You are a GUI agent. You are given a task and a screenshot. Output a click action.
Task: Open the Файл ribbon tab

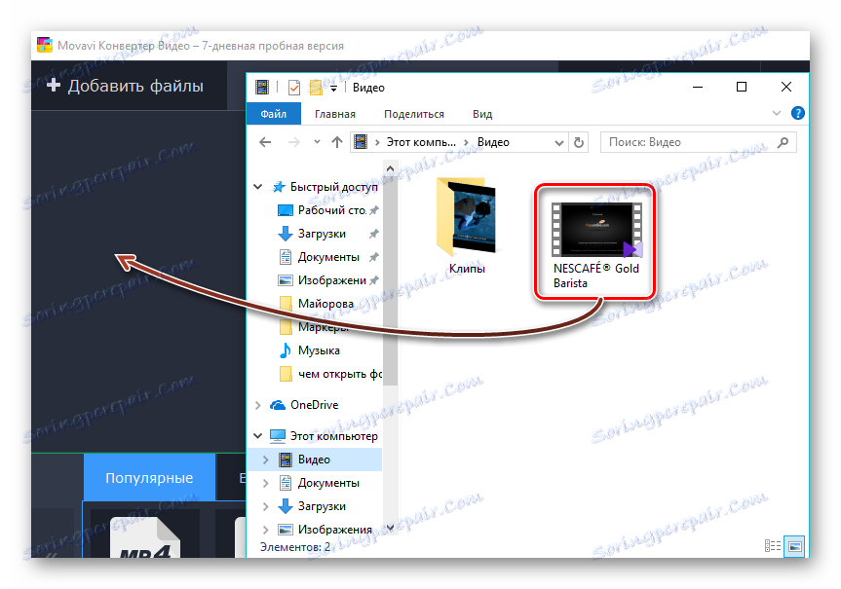click(274, 114)
